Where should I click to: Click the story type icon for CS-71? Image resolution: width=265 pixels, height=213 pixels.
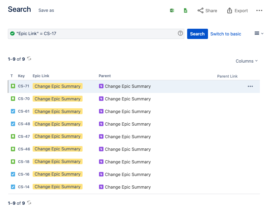click(x=13, y=86)
